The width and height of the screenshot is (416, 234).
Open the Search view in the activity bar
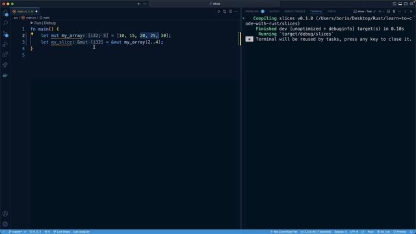tap(5, 23)
